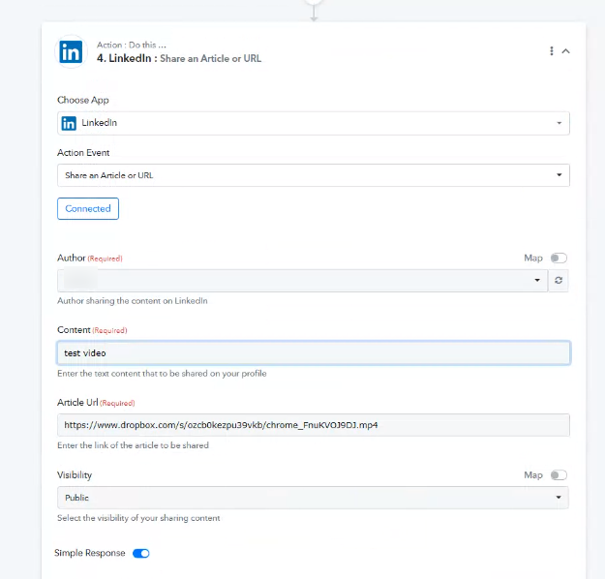Viewport: 605px width, 579px height.
Task: Toggle the Map switch for Visibility
Action: (559, 474)
